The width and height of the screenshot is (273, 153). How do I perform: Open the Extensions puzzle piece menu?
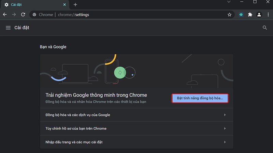tap(250, 15)
